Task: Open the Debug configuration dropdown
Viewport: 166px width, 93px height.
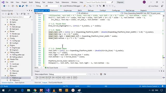Action: [x=40, y=6]
